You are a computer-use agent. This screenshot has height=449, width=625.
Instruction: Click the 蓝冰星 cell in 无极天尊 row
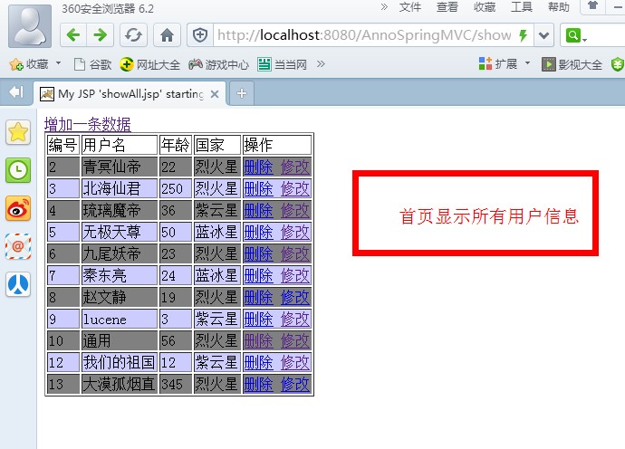click(x=217, y=232)
